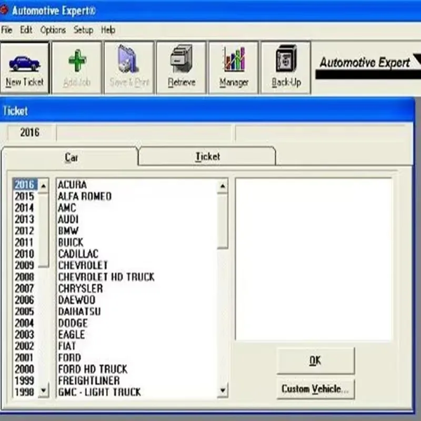This screenshot has height=421, width=421.
Task: Stay on the Car tab
Action: point(71,157)
